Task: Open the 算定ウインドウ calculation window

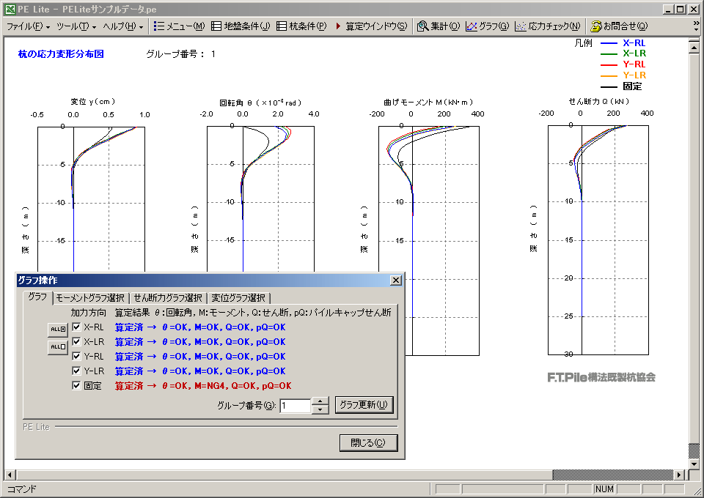Action: pyautogui.click(x=370, y=26)
